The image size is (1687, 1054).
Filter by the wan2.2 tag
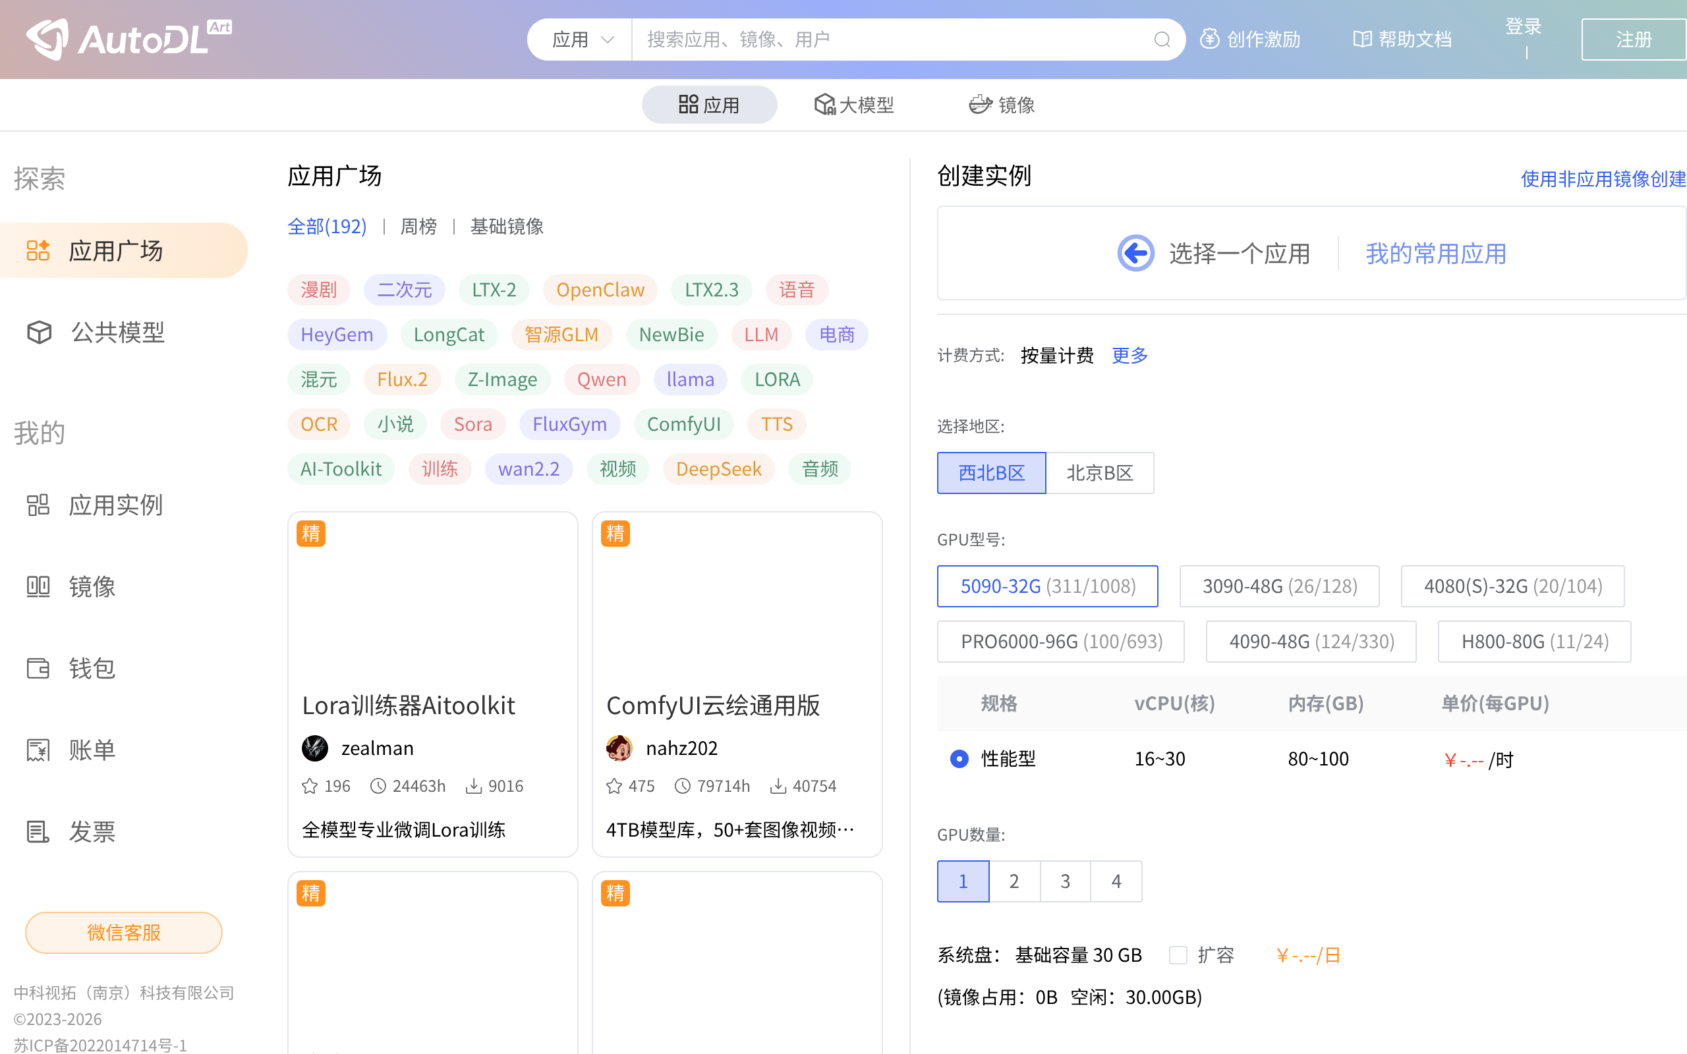[529, 468]
